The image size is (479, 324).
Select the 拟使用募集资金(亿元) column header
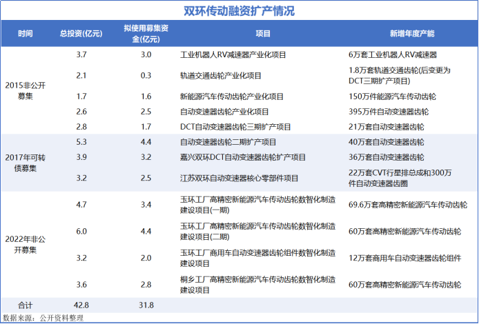click(x=146, y=34)
